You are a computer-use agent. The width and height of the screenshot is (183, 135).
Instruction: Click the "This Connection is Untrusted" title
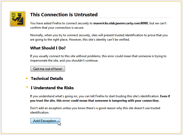pos(64,14)
